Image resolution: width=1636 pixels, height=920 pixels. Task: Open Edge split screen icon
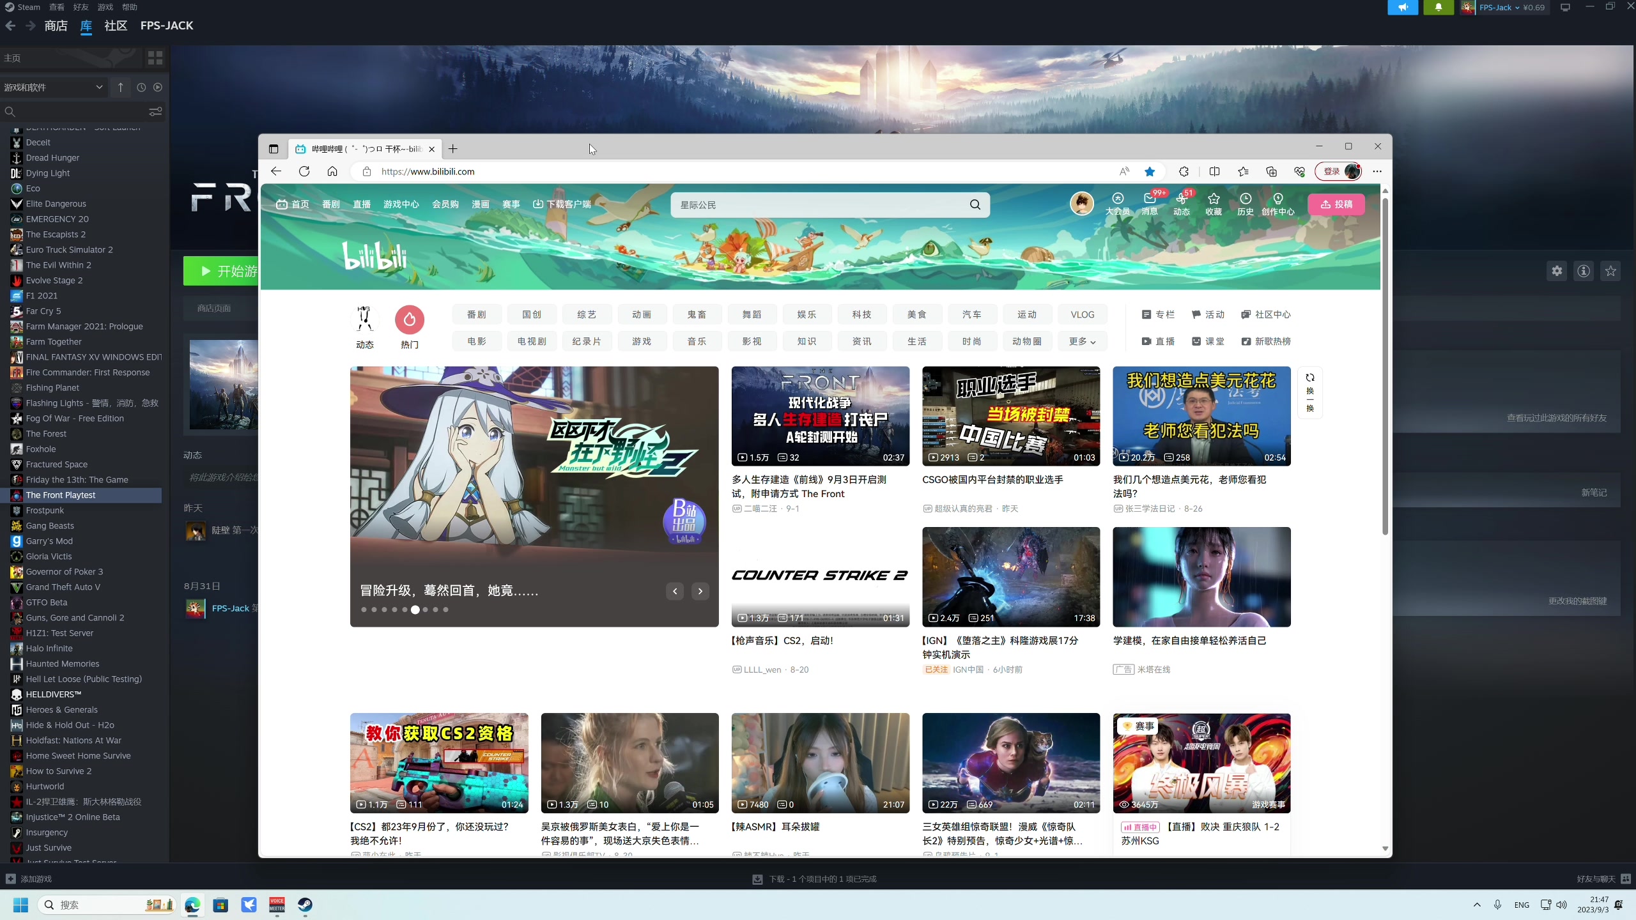click(x=1214, y=171)
